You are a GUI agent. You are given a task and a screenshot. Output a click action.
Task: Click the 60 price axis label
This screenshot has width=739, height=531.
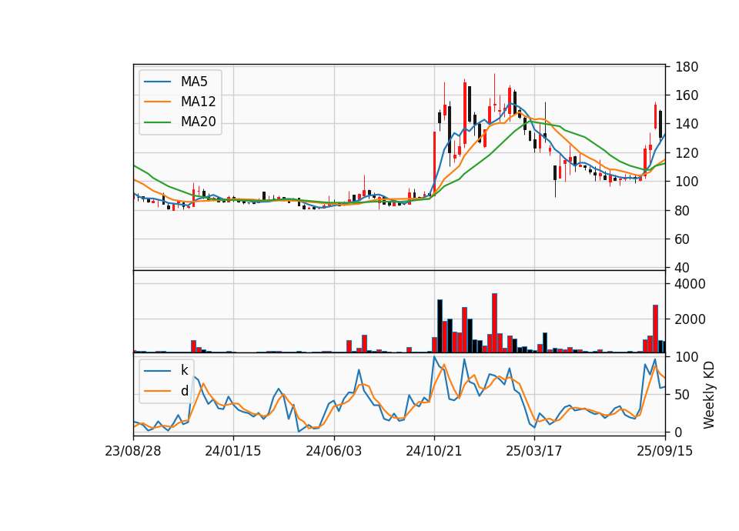683,239
